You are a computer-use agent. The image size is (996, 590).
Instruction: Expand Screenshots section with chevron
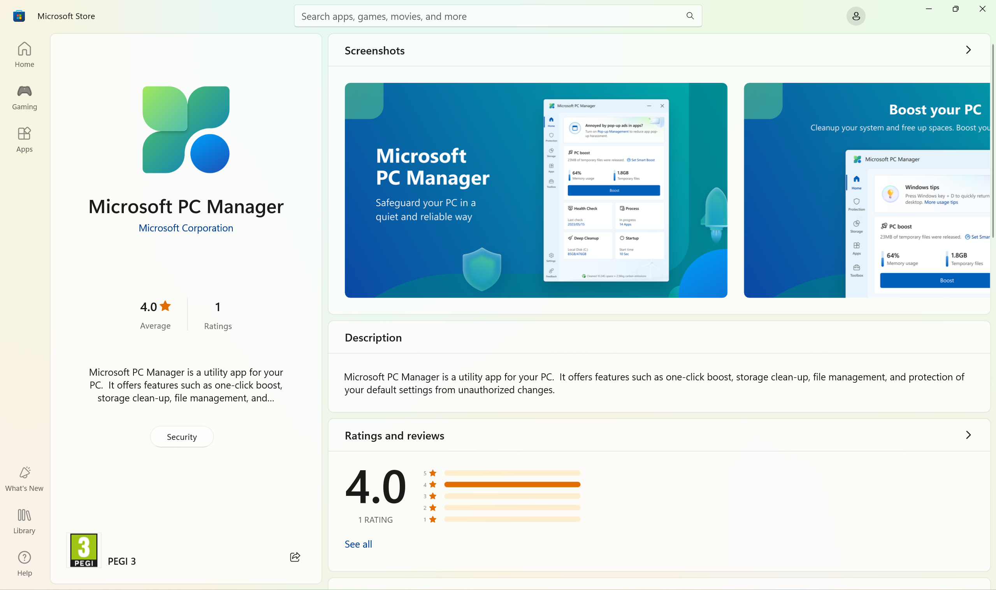pos(968,50)
